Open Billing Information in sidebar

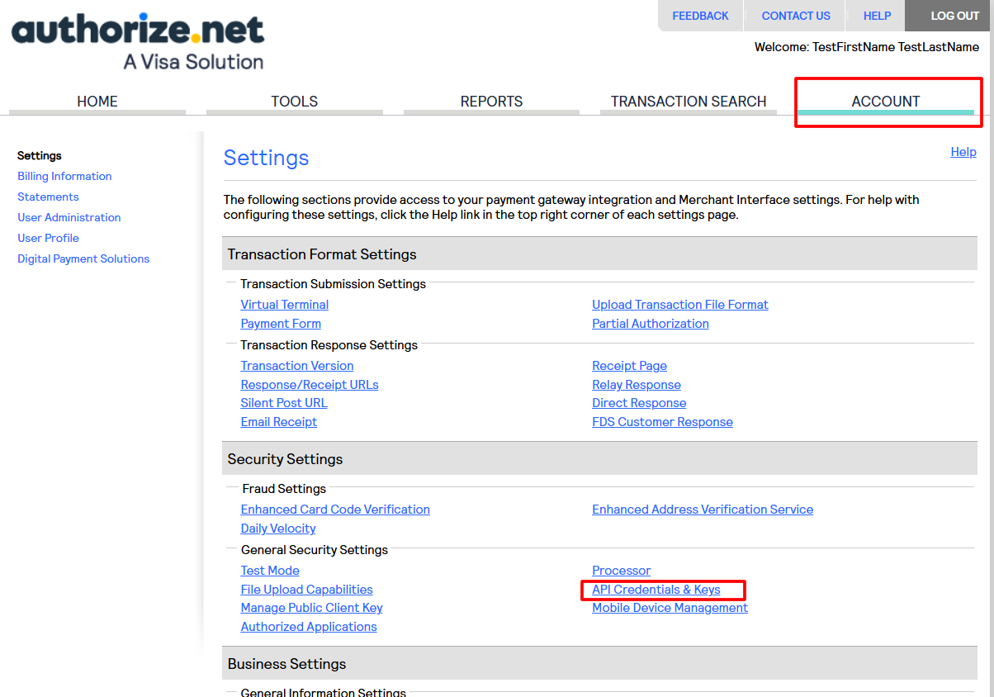click(x=64, y=176)
